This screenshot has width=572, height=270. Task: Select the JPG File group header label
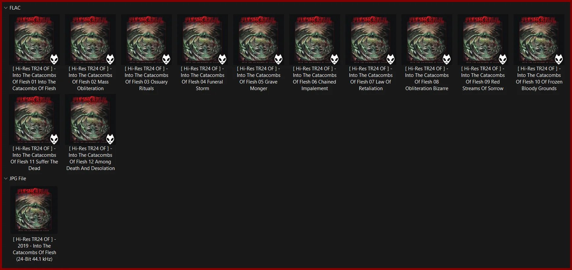coord(18,178)
